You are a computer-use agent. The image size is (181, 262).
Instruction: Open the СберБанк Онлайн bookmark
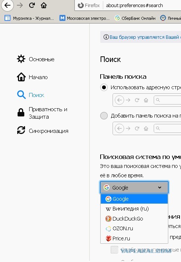[135, 18]
